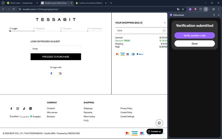Click the Contact us button
Screen dimensions: 222x139
154,131
